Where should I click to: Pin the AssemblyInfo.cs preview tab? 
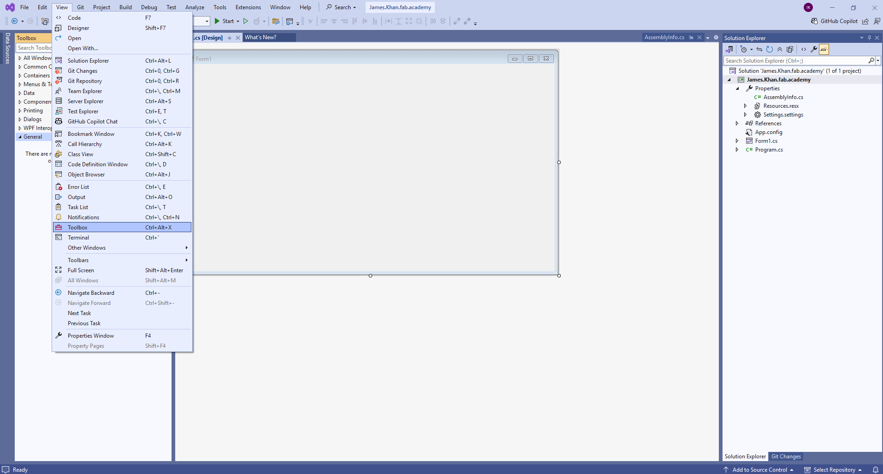coord(691,37)
